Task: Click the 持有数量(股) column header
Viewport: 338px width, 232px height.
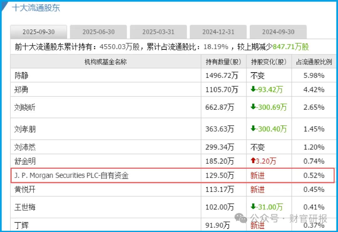Action: [x=223, y=62]
